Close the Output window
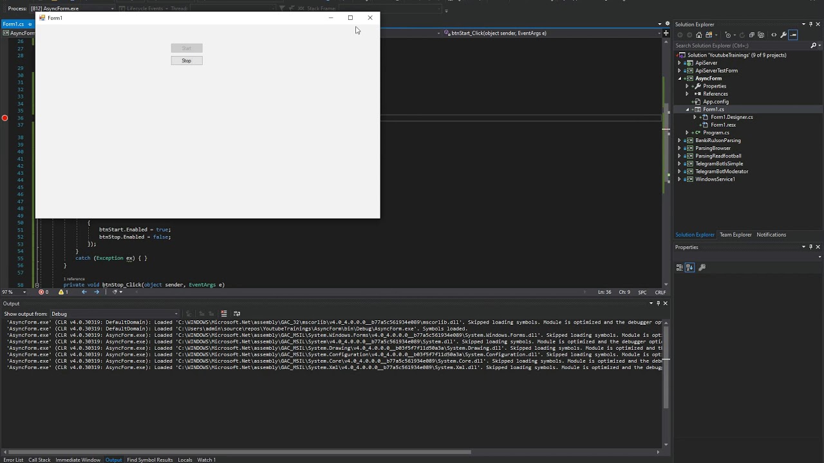This screenshot has height=463, width=824. click(x=665, y=303)
